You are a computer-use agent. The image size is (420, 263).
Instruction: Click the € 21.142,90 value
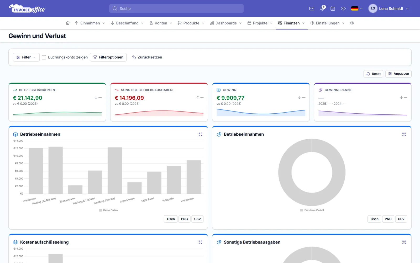tap(28, 98)
